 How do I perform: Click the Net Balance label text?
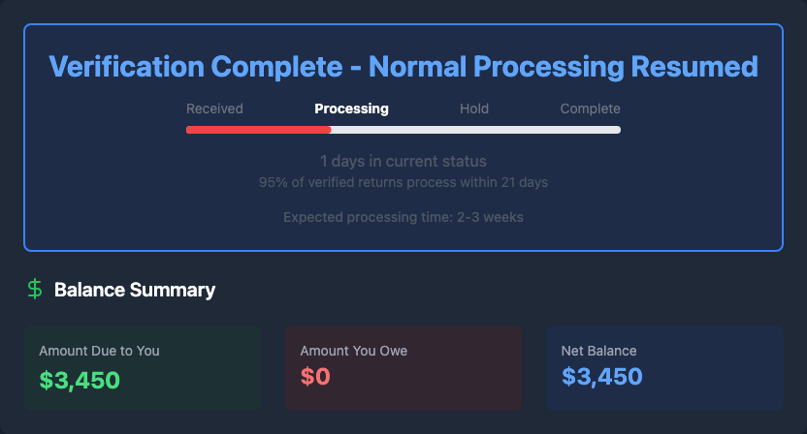[x=598, y=351]
